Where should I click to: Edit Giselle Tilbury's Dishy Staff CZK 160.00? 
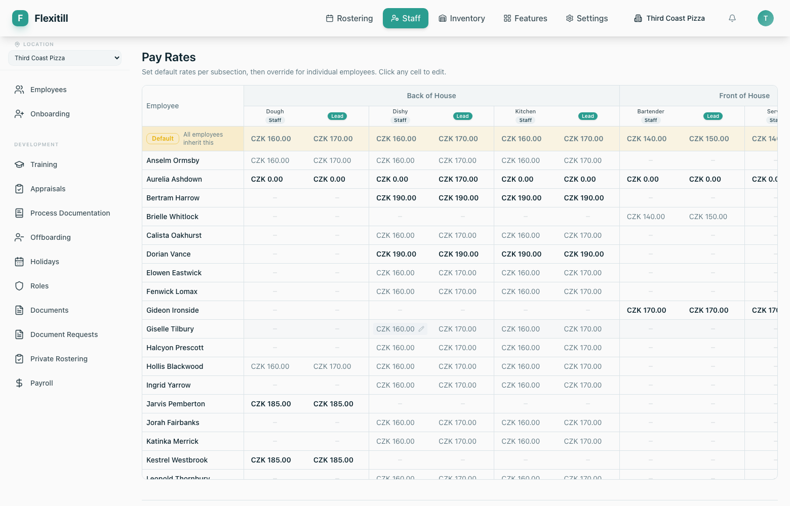(x=400, y=329)
